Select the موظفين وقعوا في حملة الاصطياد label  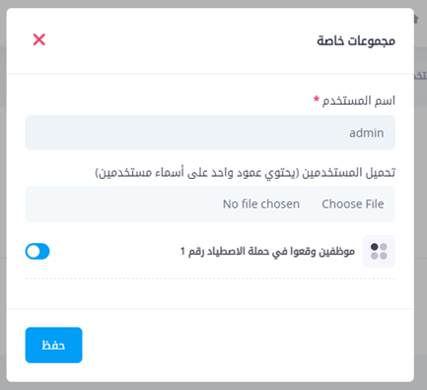point(267,251)
